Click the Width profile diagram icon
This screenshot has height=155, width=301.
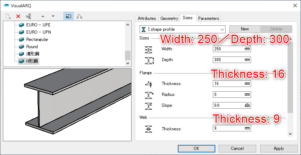(x=149, y=50)
